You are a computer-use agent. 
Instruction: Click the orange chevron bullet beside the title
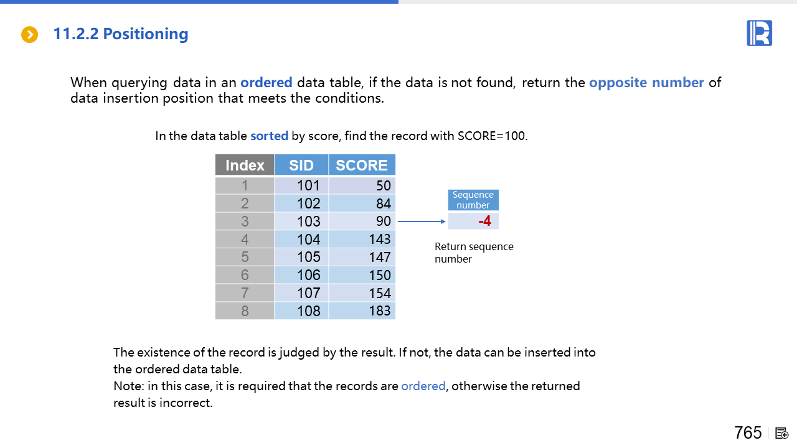tap(29, 35)
